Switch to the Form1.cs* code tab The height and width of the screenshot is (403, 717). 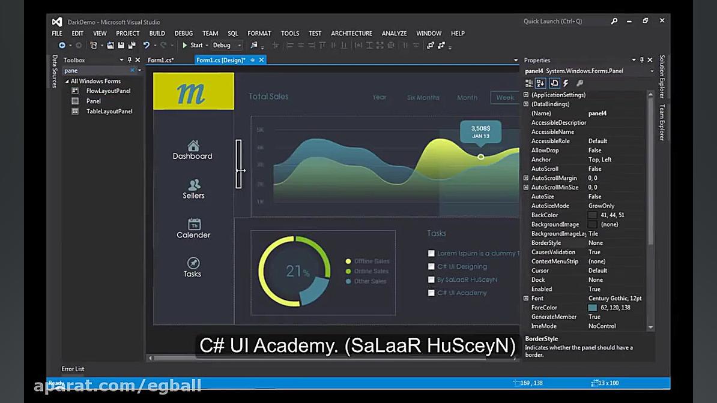[161, 60]
